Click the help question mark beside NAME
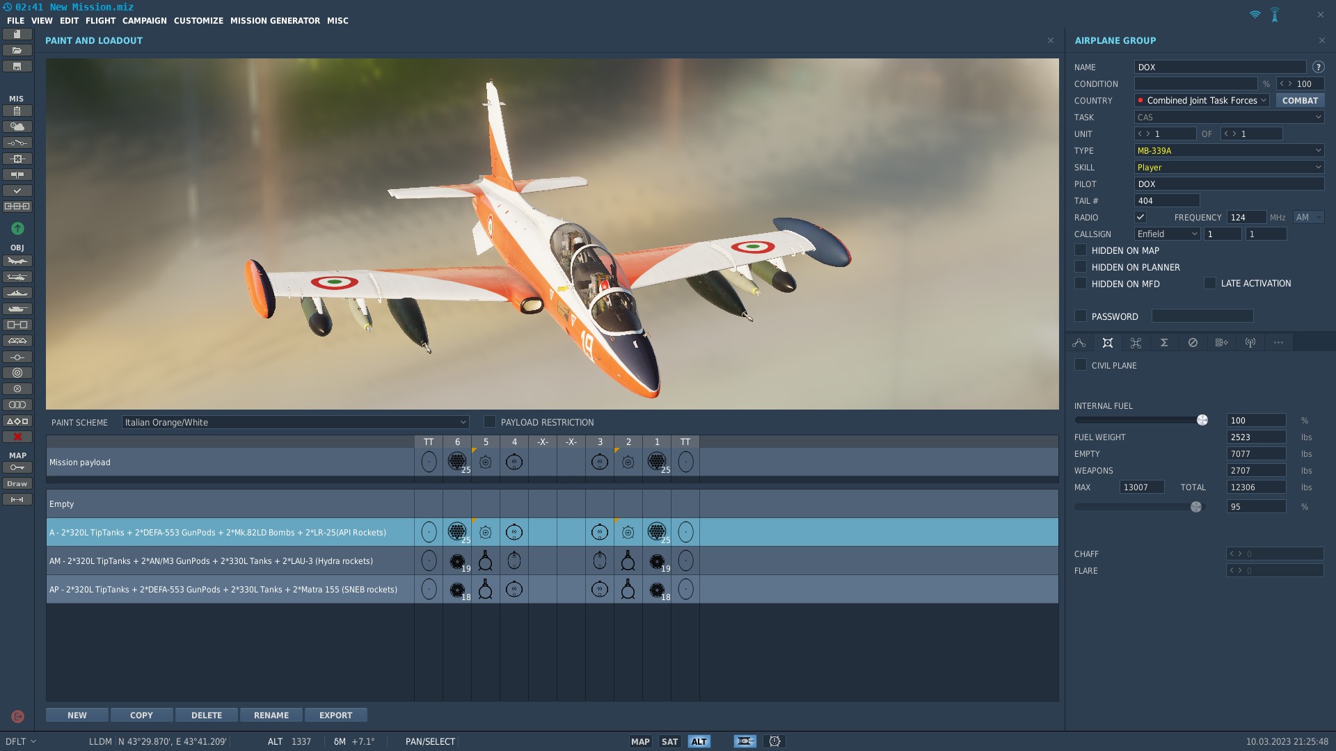The width and height of the screenshot is (1336, 751). click(x=1318, y=67)
